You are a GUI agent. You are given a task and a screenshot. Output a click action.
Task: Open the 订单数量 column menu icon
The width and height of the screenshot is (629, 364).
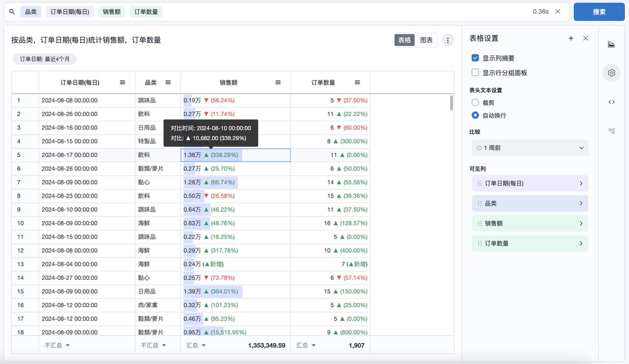tap(357, 83)
